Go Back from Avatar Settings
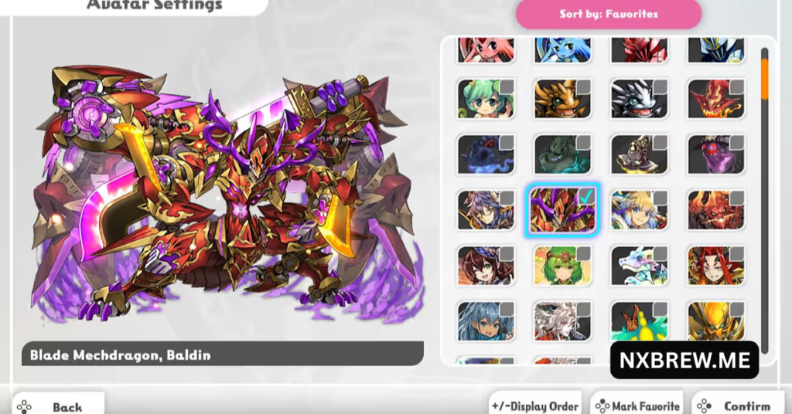 pyautogui.click(x=58, y=406)
